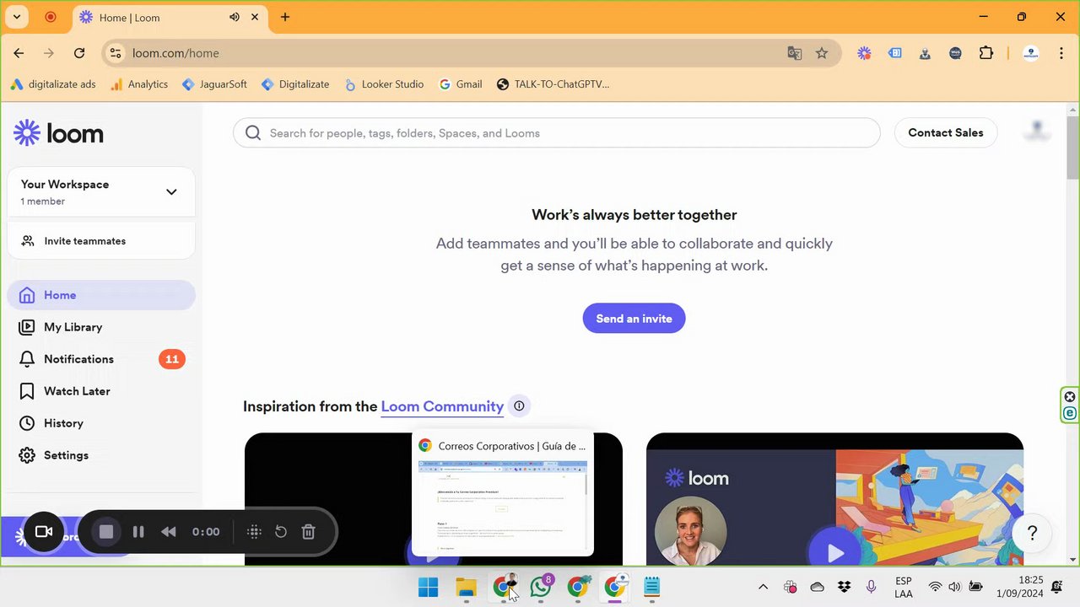Click the Send an invite button
Screen dimensions: 1080x607
tap(634, 319)
